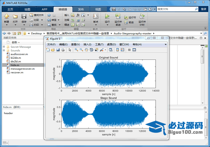Click 打开 open folder icon
210x147 pixels.
(15, 16)
